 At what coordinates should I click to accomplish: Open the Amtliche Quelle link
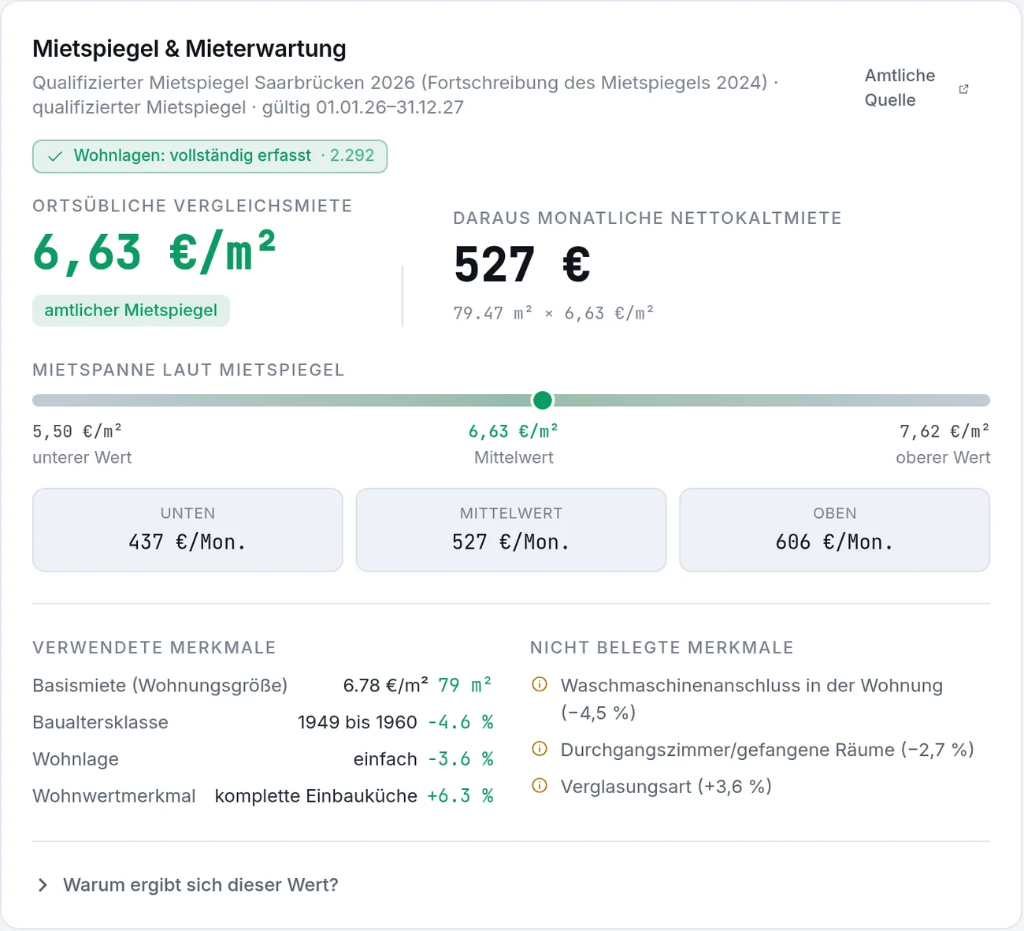tap(917, 88)
